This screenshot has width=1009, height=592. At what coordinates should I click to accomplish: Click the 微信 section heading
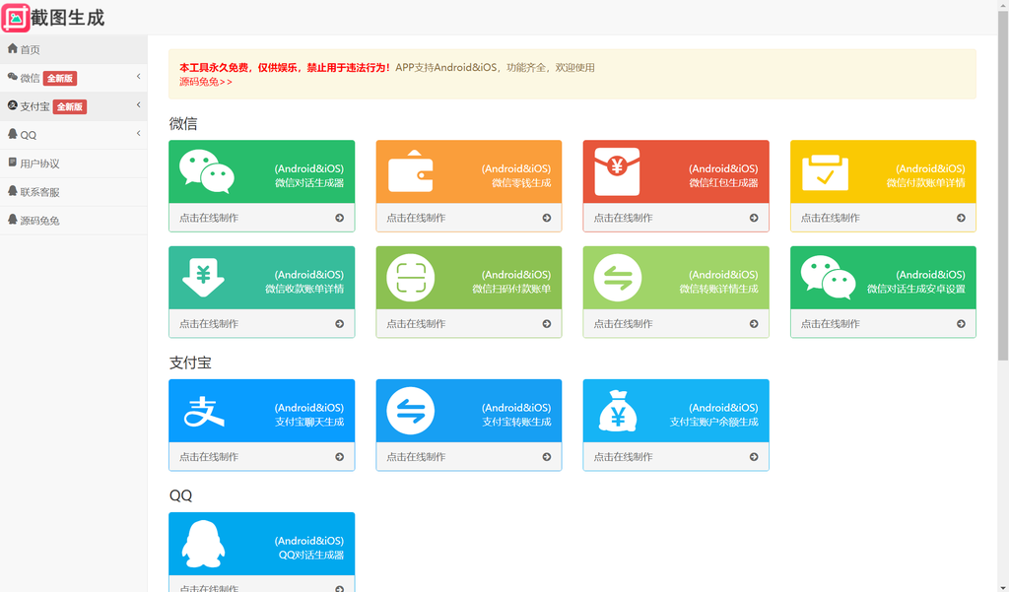pos(183,123)
